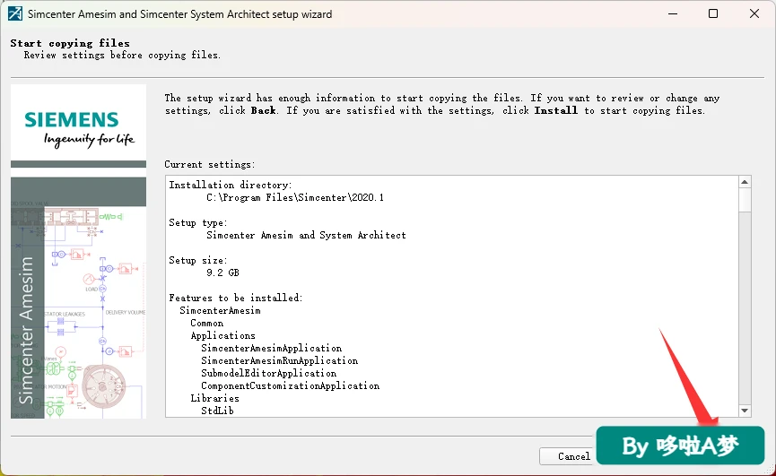776x476 pixels.
Task: Click the installation path C:\Program Files\Simcenter\2020.1
Action: 295,198
